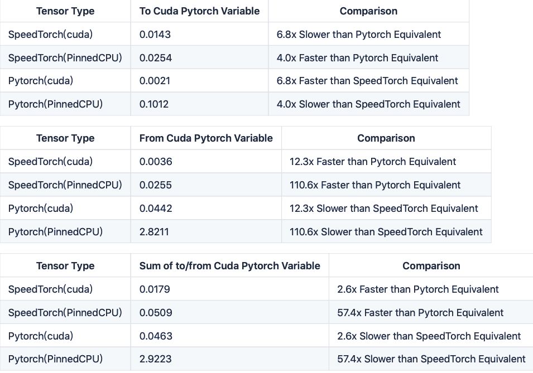533x373 pixels.
Task: Select the cell with value 0.0143
Action: pyautogui.click(x=155, y=35)
